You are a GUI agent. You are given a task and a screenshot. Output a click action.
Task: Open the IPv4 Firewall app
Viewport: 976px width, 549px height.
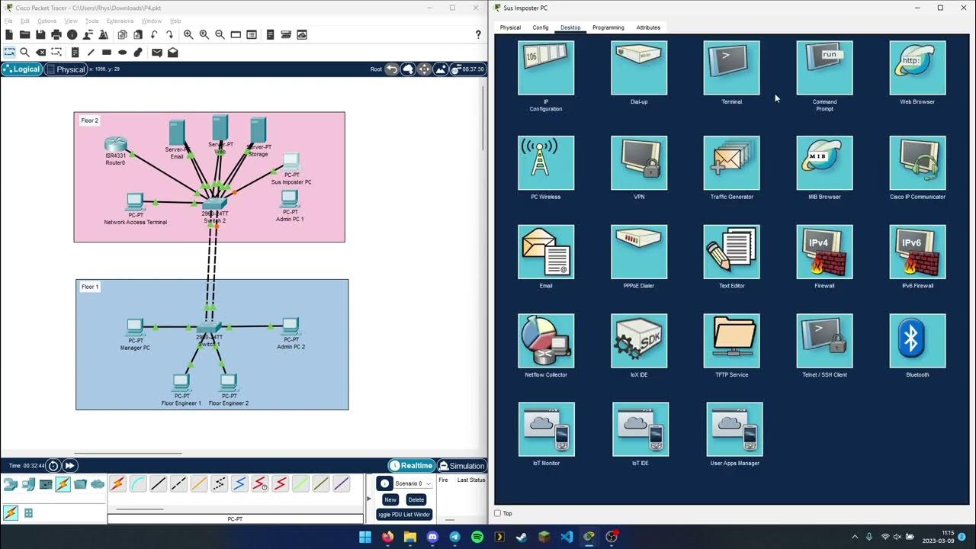pyautogui.click(x=824, y=252)
